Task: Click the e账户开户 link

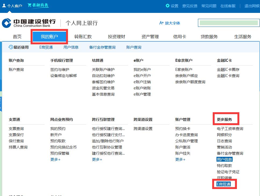Action: click(142, 76)
